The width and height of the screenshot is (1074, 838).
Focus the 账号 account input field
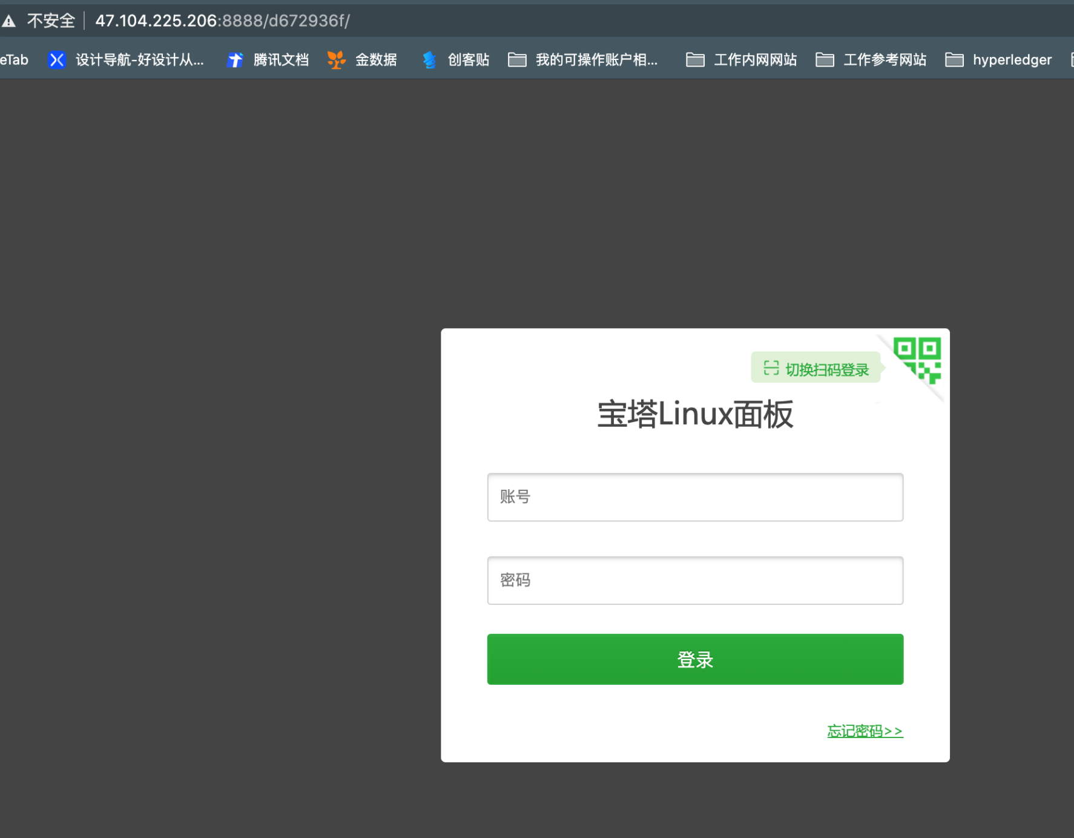coord(694,497)
